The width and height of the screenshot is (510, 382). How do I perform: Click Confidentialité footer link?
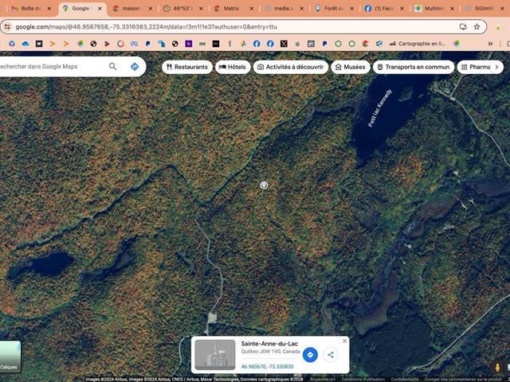404,379
